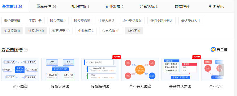Click the 控股企业 0 button
The height and width of the screenshot is (96, 237).
(36, 31)
